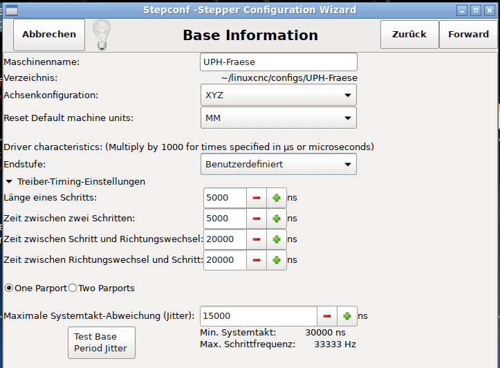500x368 pixels.
Task: Click plus icon for Länge eines Schritts
Action: click(276, 198)
